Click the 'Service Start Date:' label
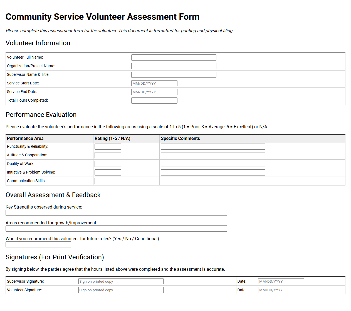This screenshot has width=351, height=311. [23, 83]
